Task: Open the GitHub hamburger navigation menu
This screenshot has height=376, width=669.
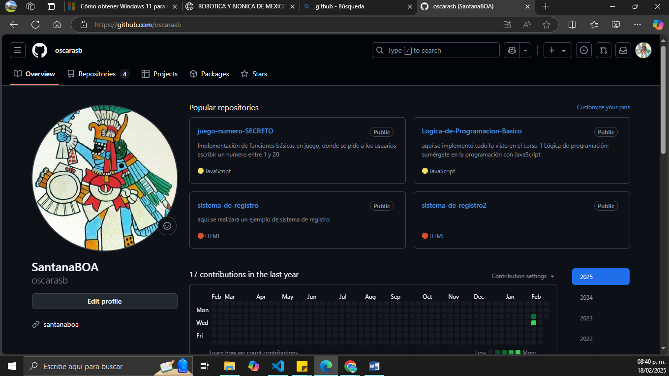Action: click(18, 50)
